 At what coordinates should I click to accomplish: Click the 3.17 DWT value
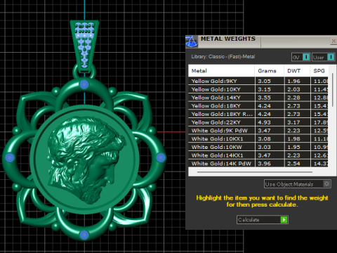[x=293, y=122]
